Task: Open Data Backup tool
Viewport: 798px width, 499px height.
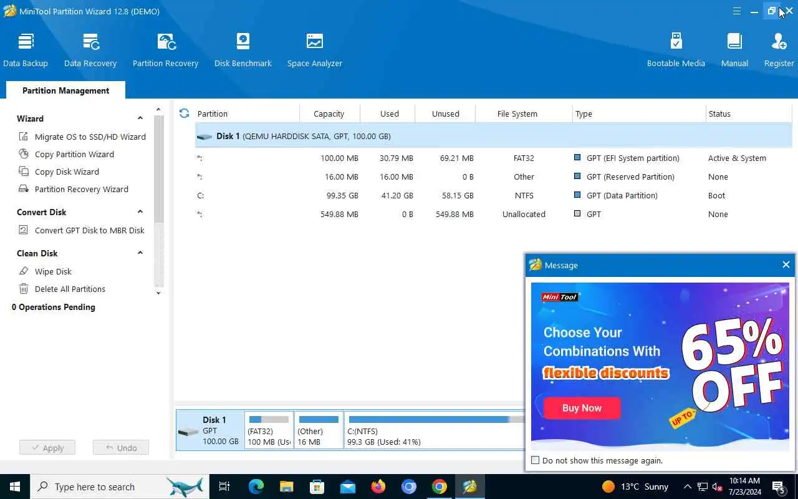Action: click(26, 50)
